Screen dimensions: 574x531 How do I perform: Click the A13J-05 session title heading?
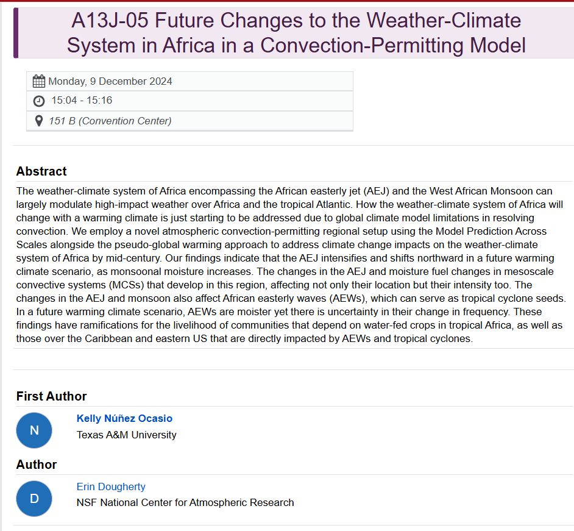296,33
